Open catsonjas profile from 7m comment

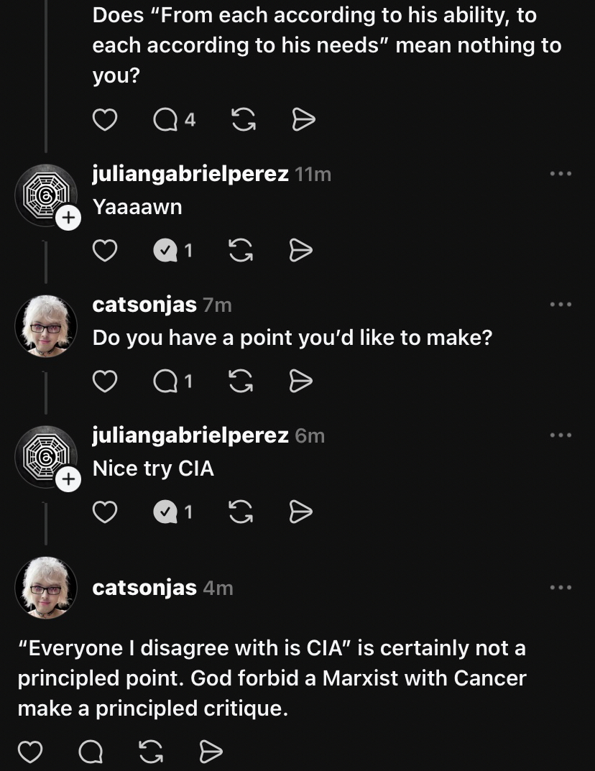point(144,305)
